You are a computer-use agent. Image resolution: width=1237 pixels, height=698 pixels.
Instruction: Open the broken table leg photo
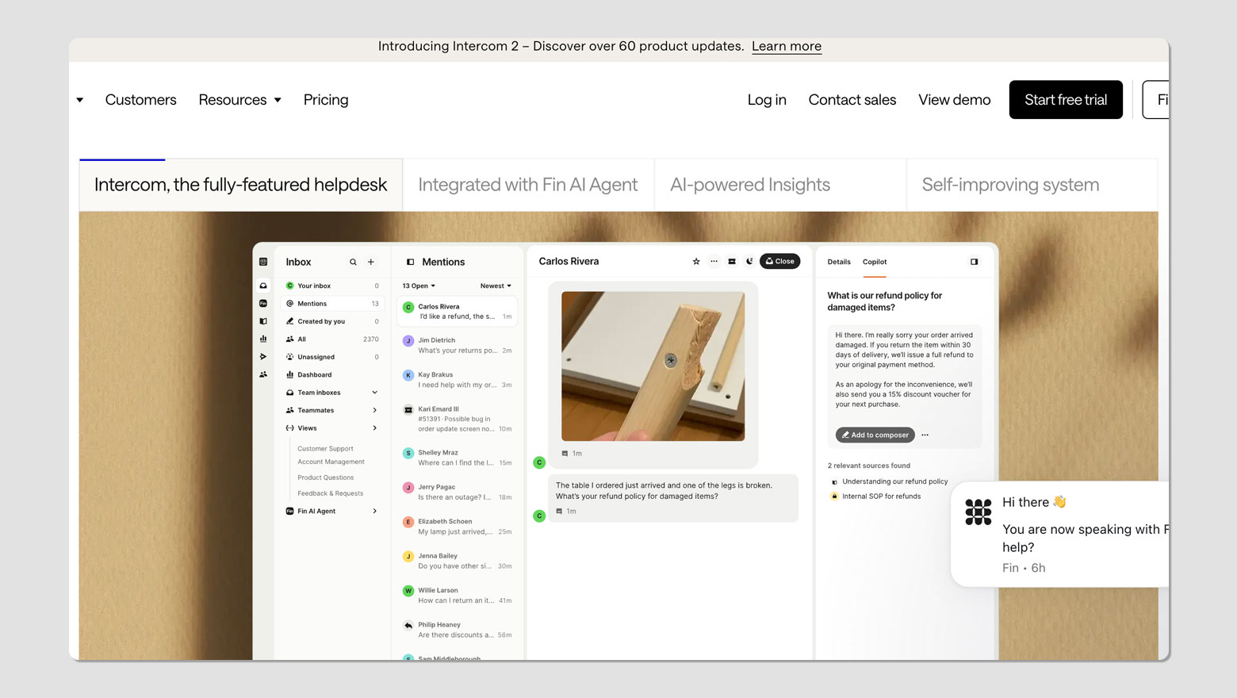(x=653, y=366)
